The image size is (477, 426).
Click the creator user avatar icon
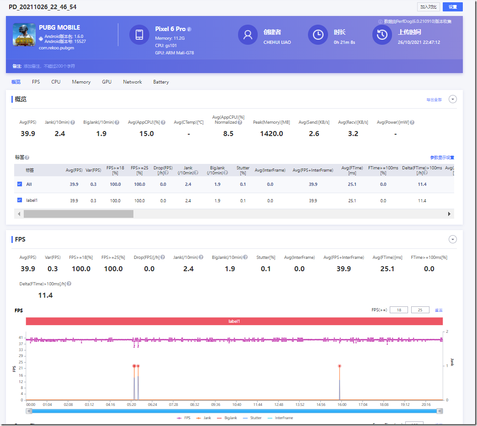248,35
